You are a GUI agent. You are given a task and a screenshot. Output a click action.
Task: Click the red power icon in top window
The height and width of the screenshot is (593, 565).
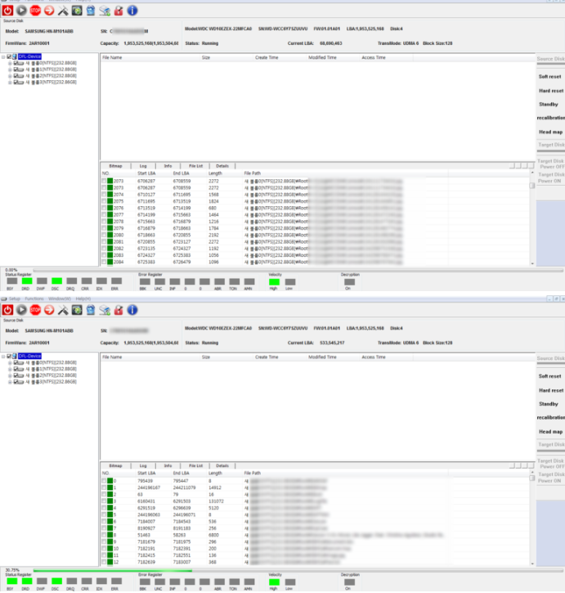point(7,11)
